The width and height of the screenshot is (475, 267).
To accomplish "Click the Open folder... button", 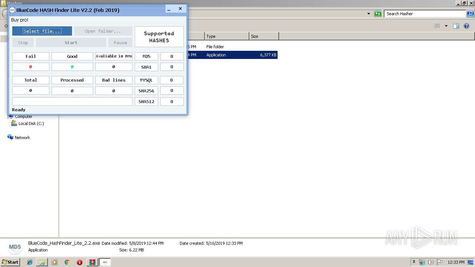I will pos(103,31).
